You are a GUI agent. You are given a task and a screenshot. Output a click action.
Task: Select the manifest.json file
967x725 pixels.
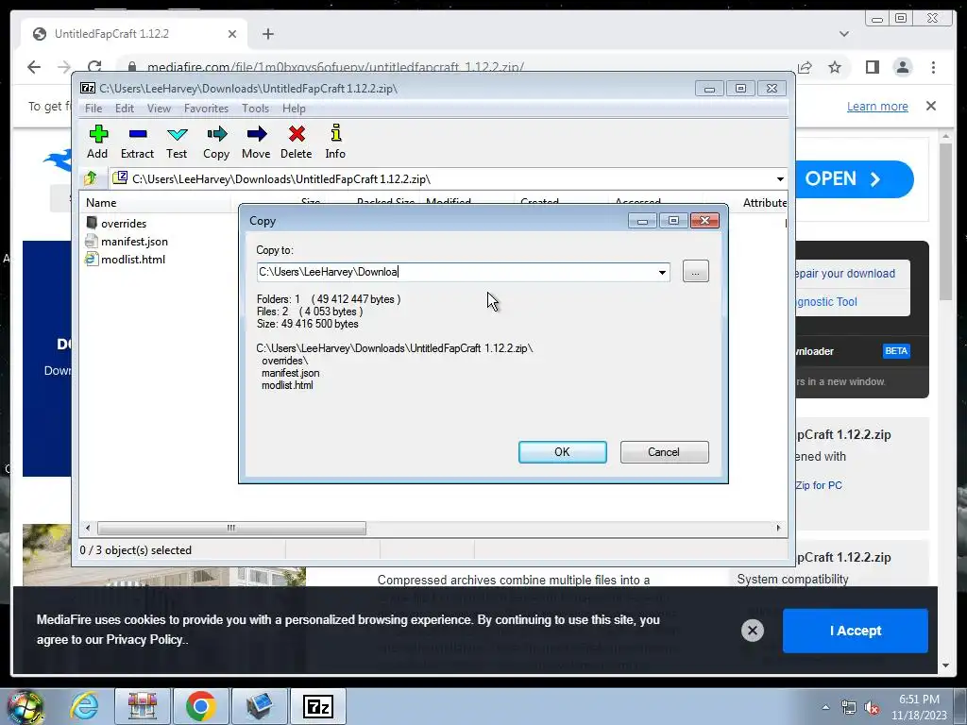[134, 241]
